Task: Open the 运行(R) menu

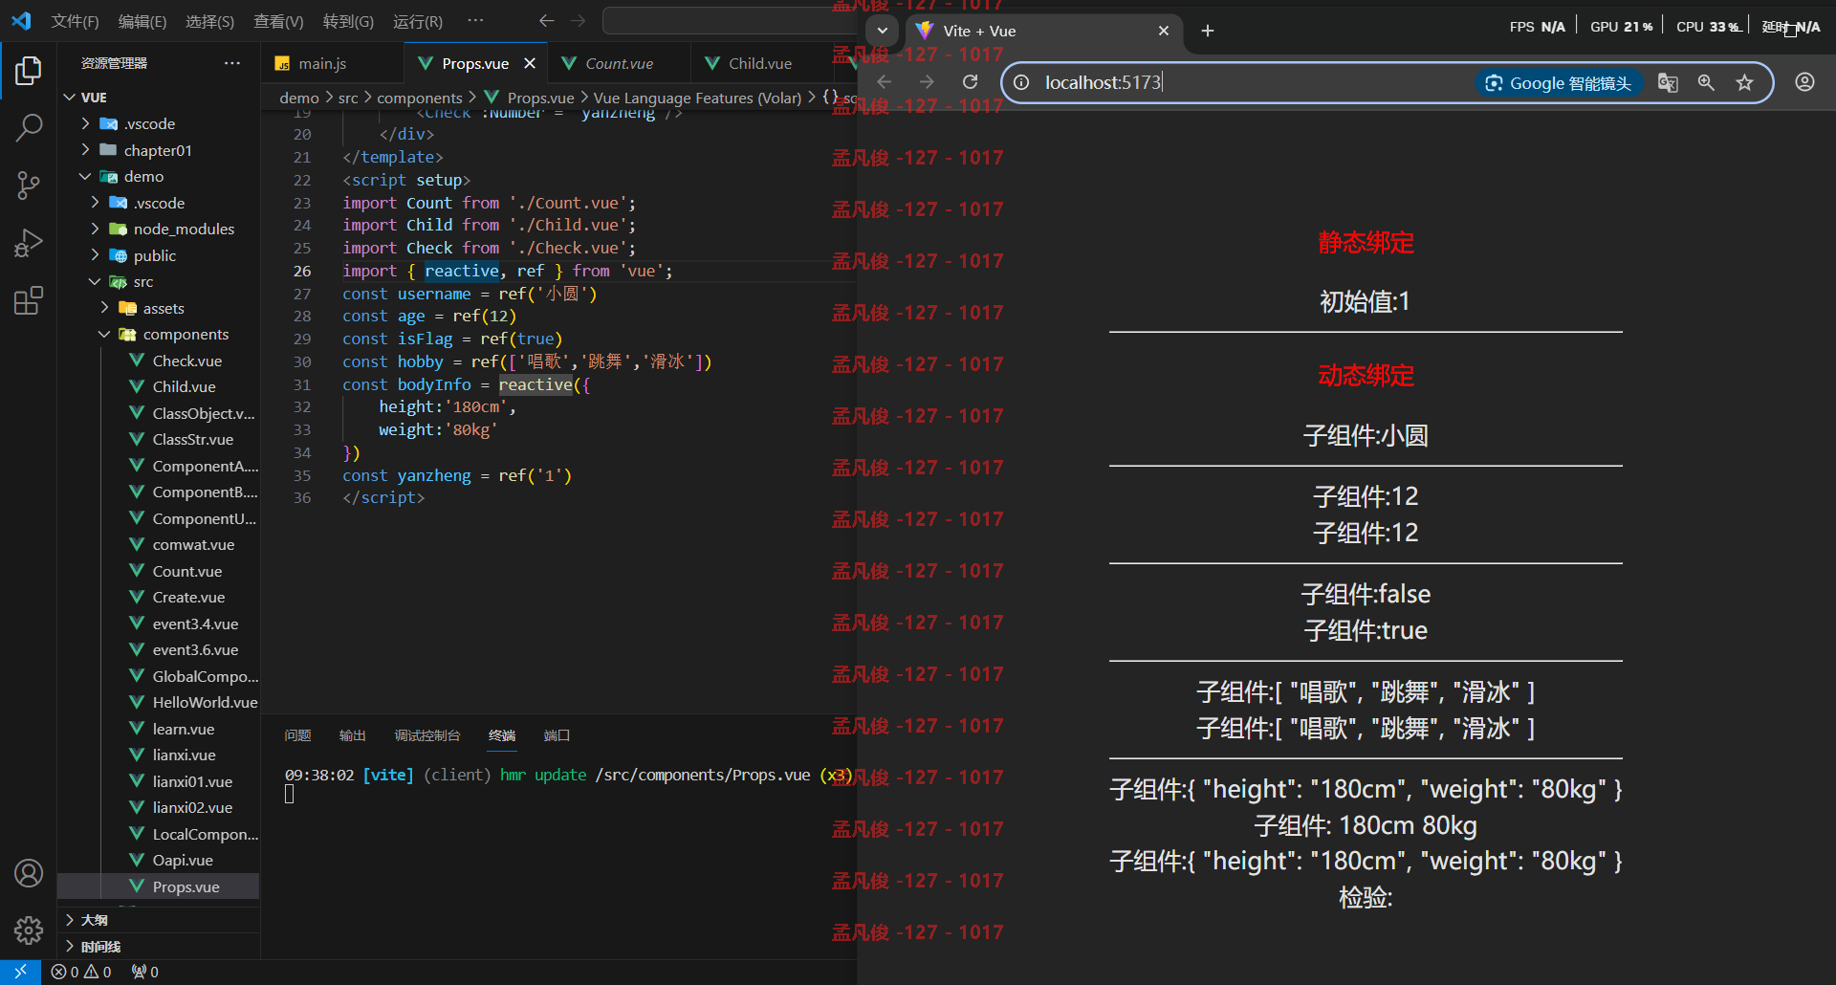Action: pos(418,21)
